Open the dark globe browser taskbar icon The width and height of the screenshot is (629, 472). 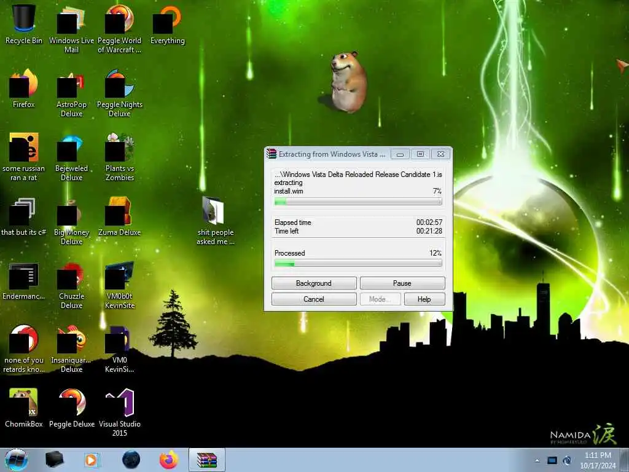(x=131, y=460)
